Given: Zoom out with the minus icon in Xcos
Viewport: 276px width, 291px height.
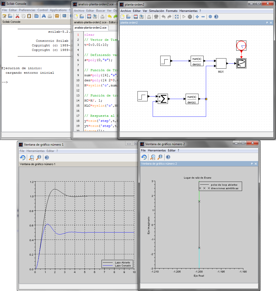Looking at the screenshot, I should pyautogui.click(x=203, y=17).
